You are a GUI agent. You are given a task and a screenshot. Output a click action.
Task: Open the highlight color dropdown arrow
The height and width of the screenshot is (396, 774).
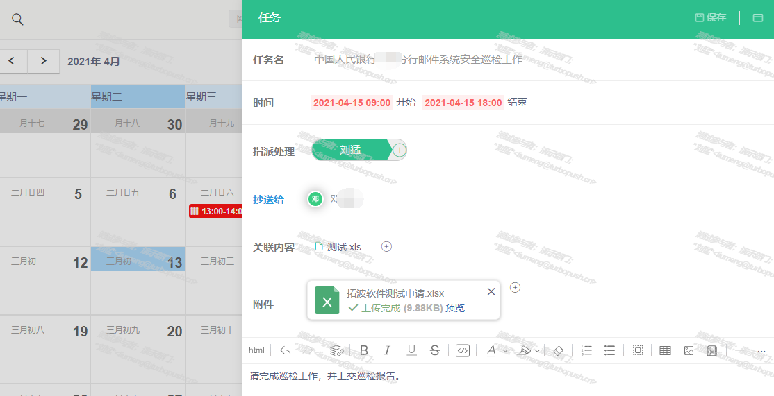point(537,351)
